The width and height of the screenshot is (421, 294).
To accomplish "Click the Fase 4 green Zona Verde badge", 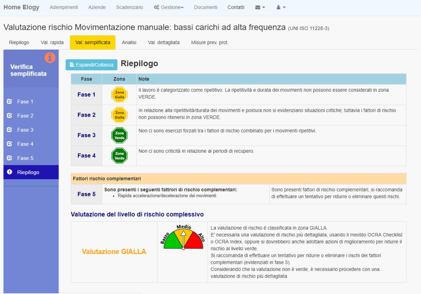I will tap(120, 156).
